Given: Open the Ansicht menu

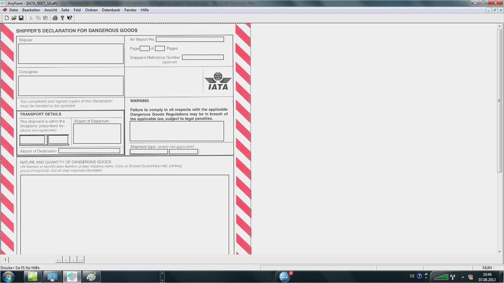Looking at the screenshot, I should (x=51, y=10).
